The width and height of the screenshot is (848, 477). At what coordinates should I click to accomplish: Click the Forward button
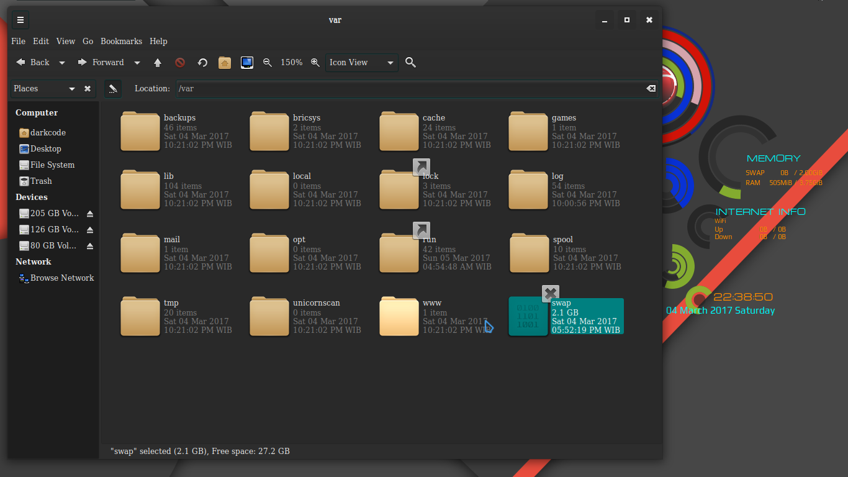(x=101, y=62)
